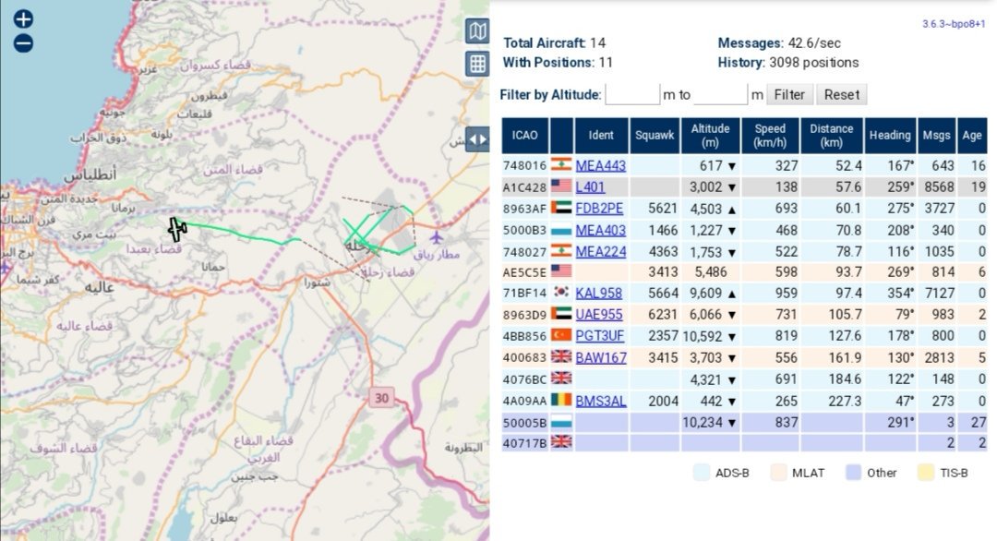Screen dimensions: 997x541
Task: Sort table by Speed (km/h) column
Action: [769, 136]
